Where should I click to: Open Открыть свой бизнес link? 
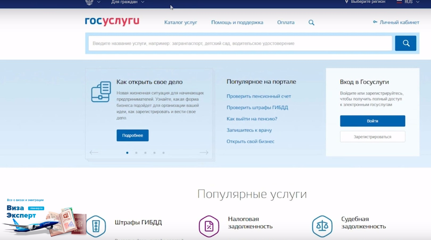[x=250, y=142]
